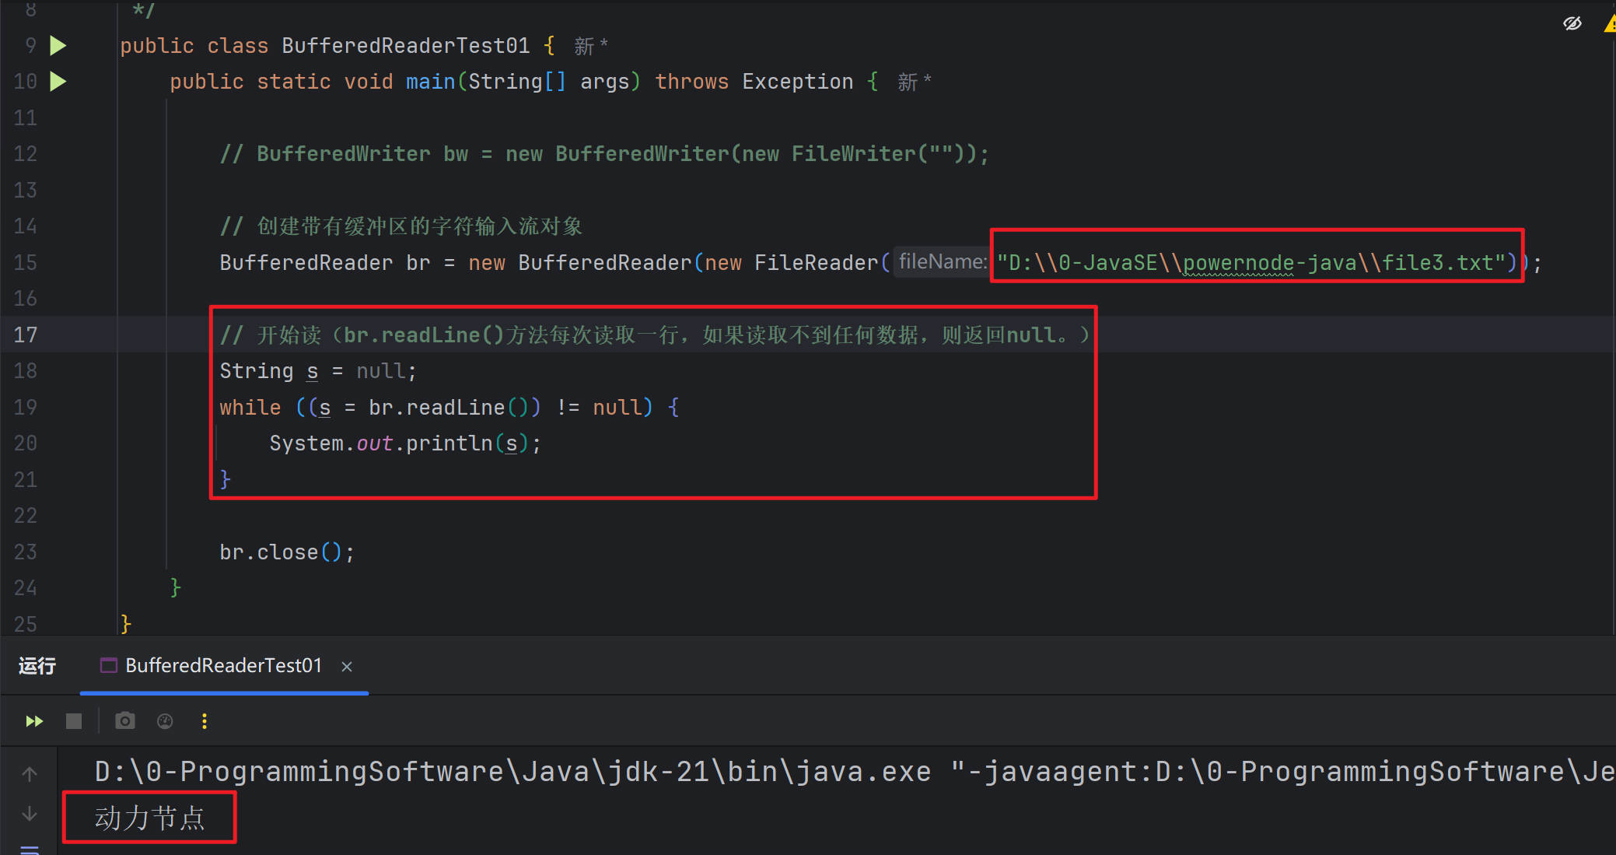The image size is (1616, 855).
Task: Click the 运行 tool window label
Action: pyautogui.click(x=37, y=666)
